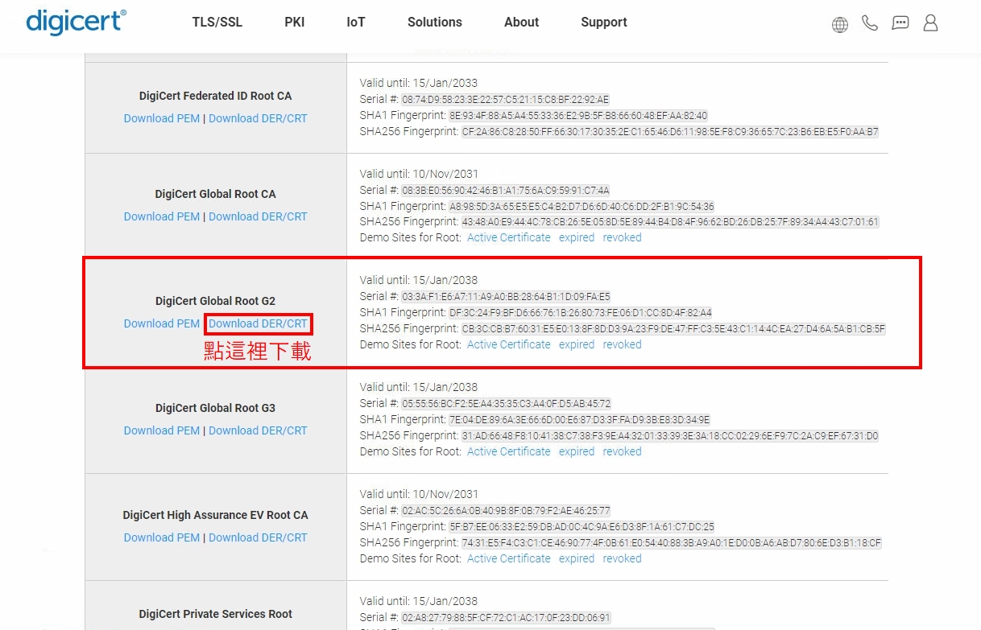Open the About menu
The image size is (981, 630).
(x=521, y=23)
